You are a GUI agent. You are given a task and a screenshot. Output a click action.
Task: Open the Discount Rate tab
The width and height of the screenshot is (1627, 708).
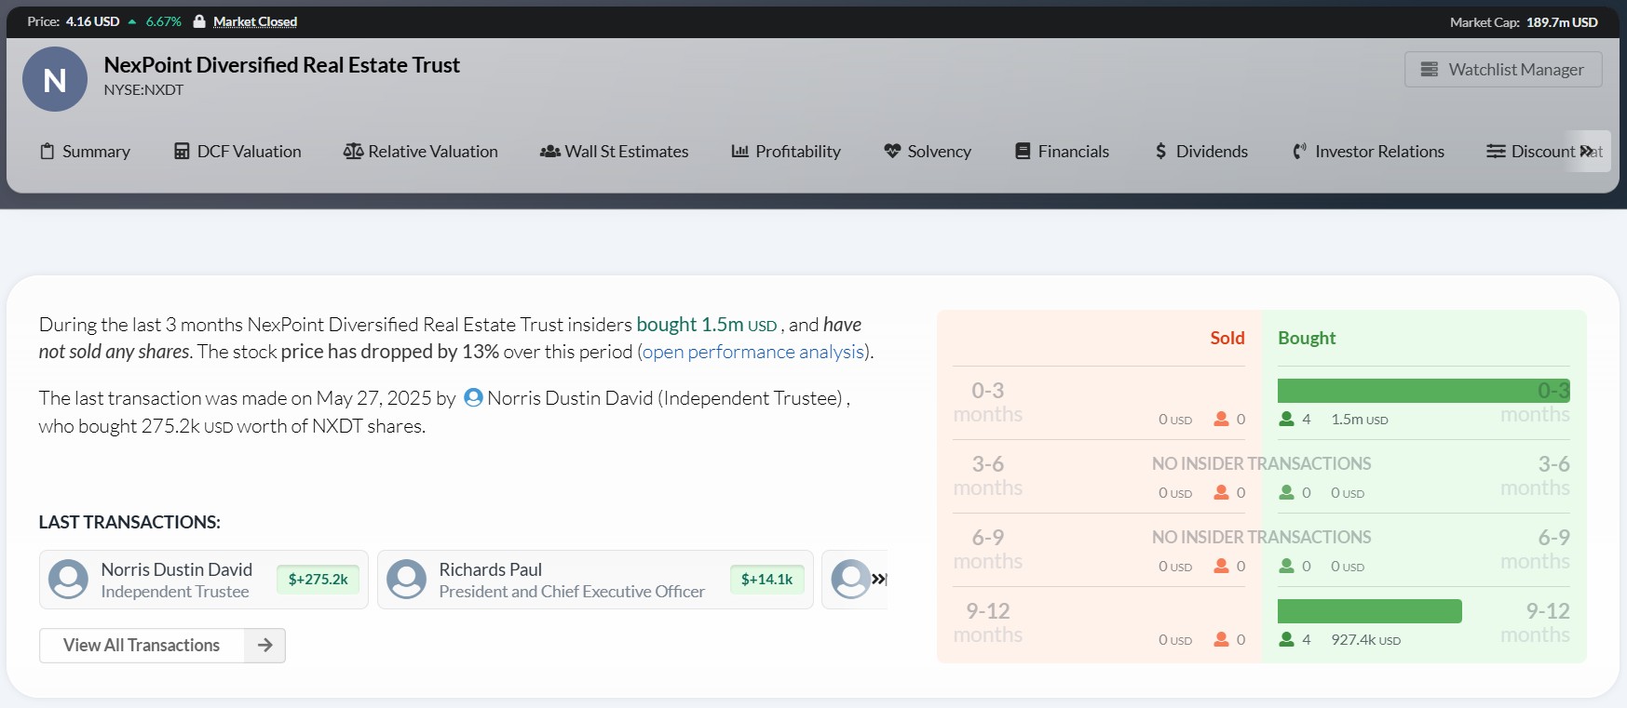1531,152
